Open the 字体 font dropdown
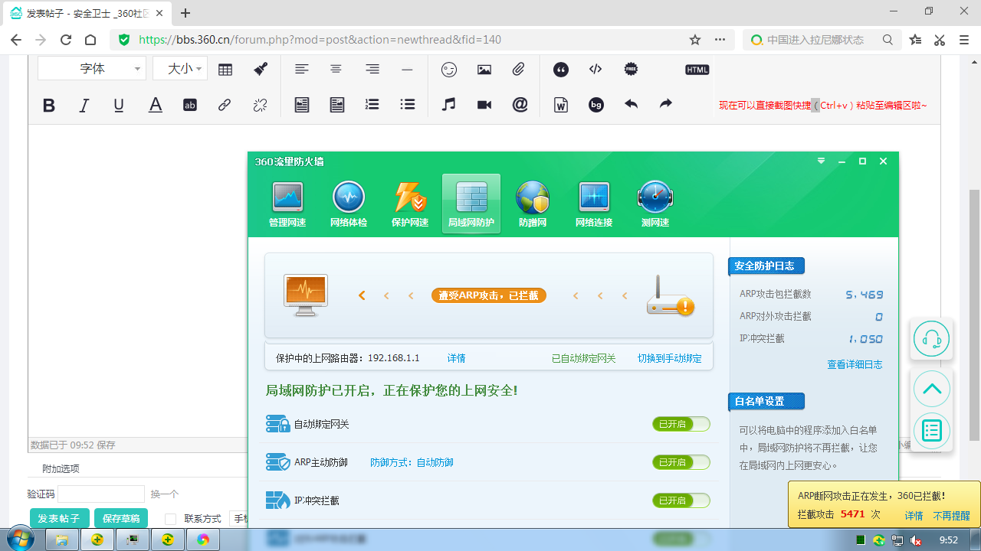 92,69
